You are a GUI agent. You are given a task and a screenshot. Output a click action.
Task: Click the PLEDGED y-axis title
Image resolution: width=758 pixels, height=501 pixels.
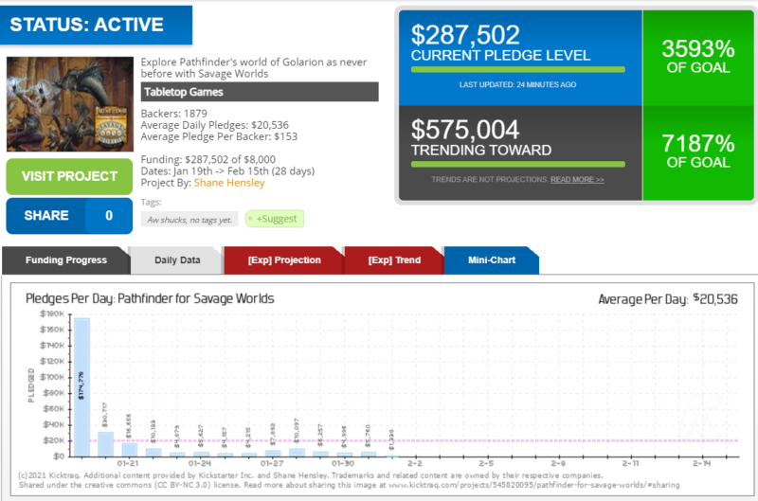click(31, 385)
